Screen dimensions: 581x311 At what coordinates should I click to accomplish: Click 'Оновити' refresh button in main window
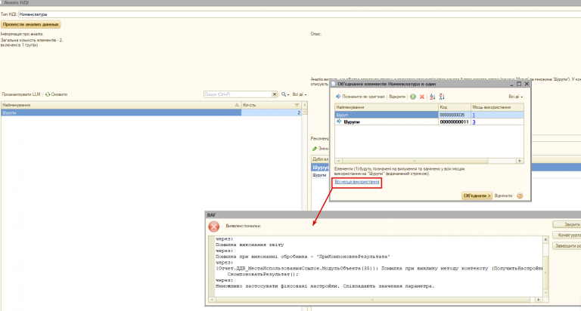(56, 94)
